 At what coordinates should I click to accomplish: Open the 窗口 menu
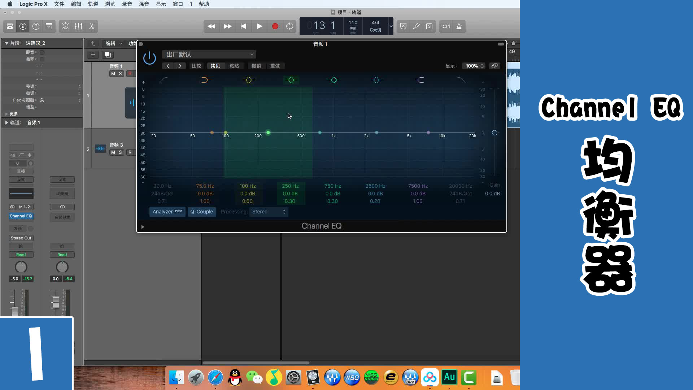(178, 4)
